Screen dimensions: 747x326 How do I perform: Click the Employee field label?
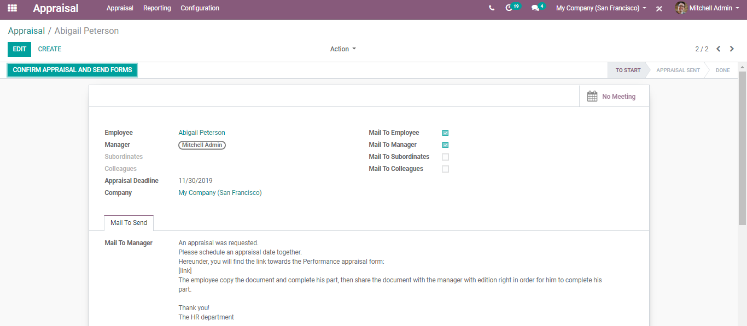[x=119, y=133]
